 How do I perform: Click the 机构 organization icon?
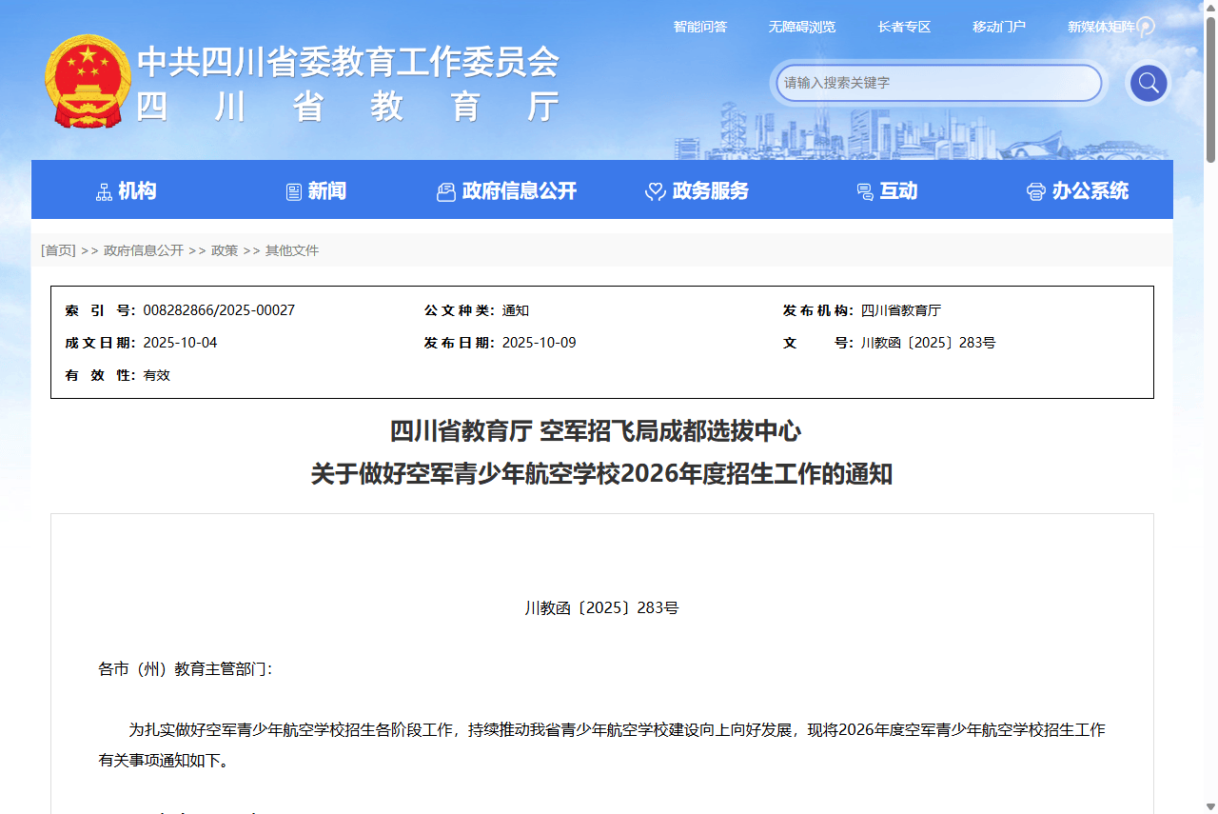coord(105,192)
